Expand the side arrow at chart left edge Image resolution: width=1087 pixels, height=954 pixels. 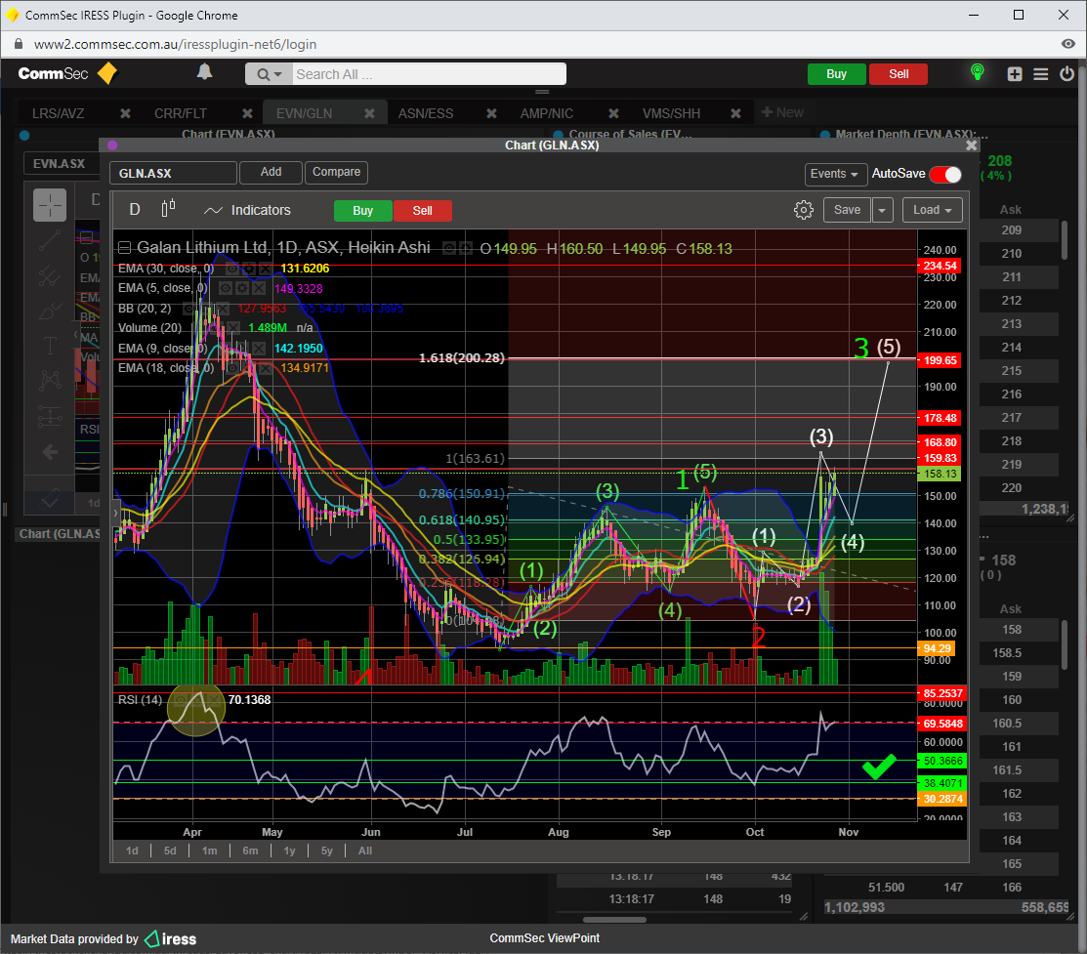(116, 513)
